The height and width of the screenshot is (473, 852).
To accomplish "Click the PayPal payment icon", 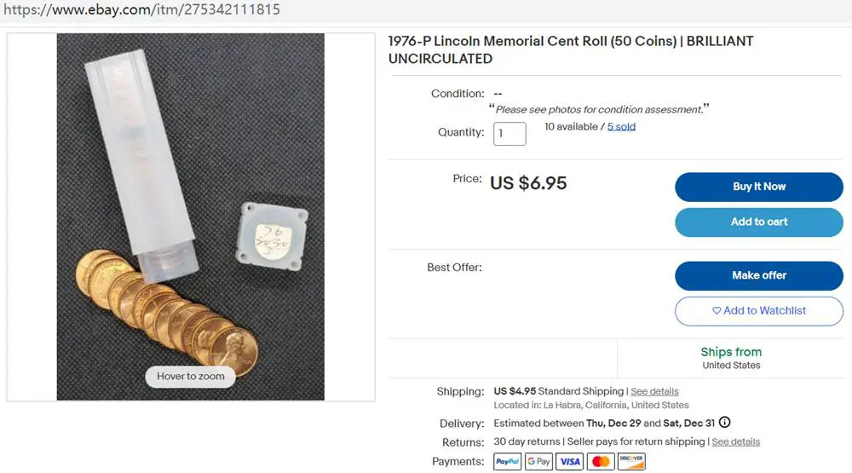I will point(507,462).
